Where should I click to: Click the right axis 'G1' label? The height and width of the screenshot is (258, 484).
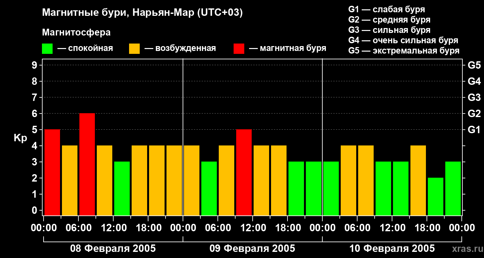(474, 130)
